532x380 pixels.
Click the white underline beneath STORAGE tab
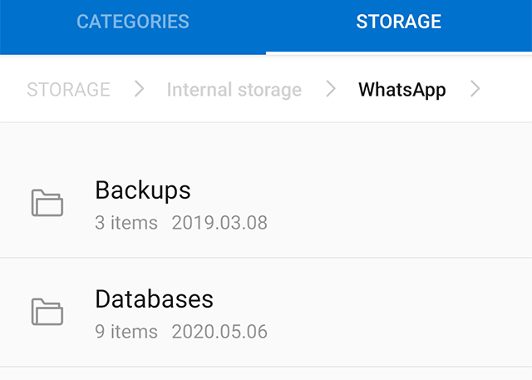tap(399, 52)
